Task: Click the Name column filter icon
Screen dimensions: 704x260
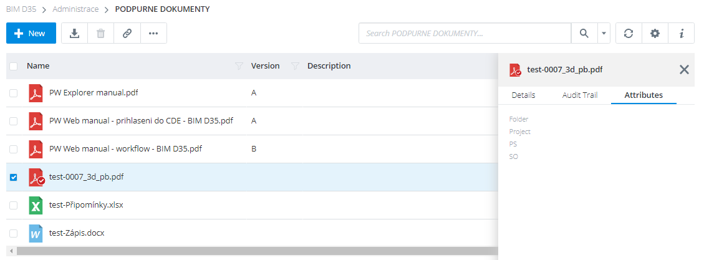Action: tap(238, 66)
